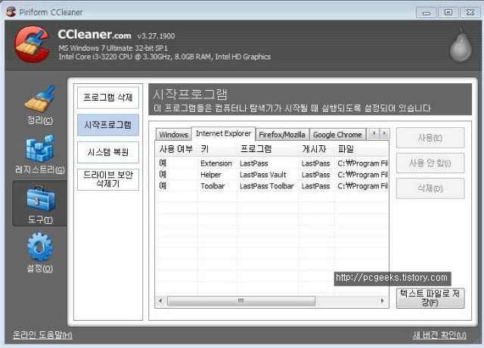Open the 드라이브 보안 삭제기 drive wiper page

click(x=108, y=179)
